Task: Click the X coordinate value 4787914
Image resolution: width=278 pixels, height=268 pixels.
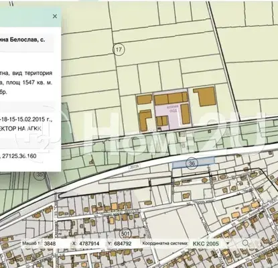Action: pyautogui.click(x=89, y=243)
